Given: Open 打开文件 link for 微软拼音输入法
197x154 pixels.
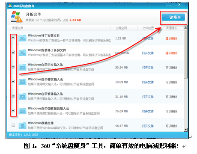Looking at the screenshot, I should [x=148, y=111].
